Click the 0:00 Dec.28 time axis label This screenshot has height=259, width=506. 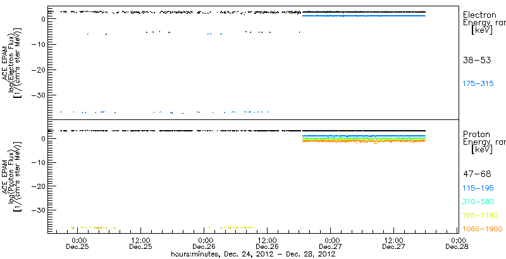[457, 244]
